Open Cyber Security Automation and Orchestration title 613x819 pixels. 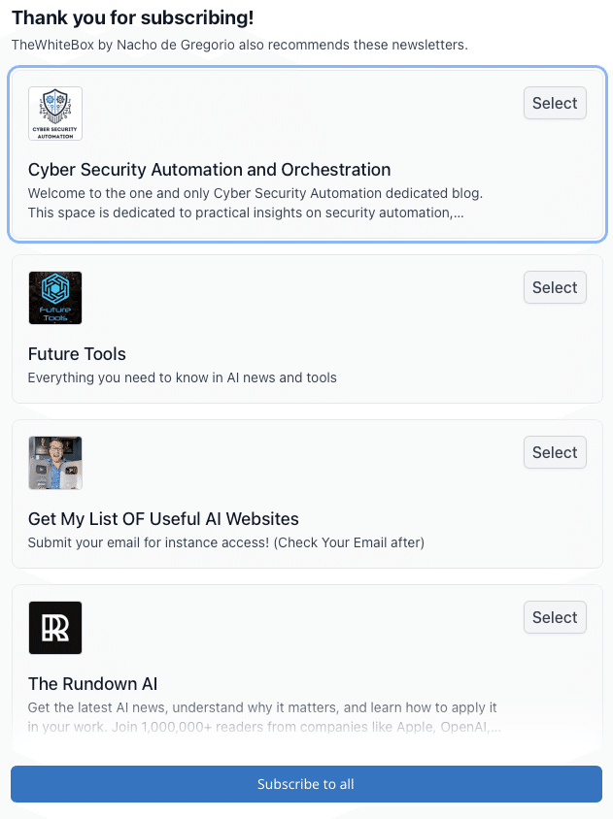point(207,170)
